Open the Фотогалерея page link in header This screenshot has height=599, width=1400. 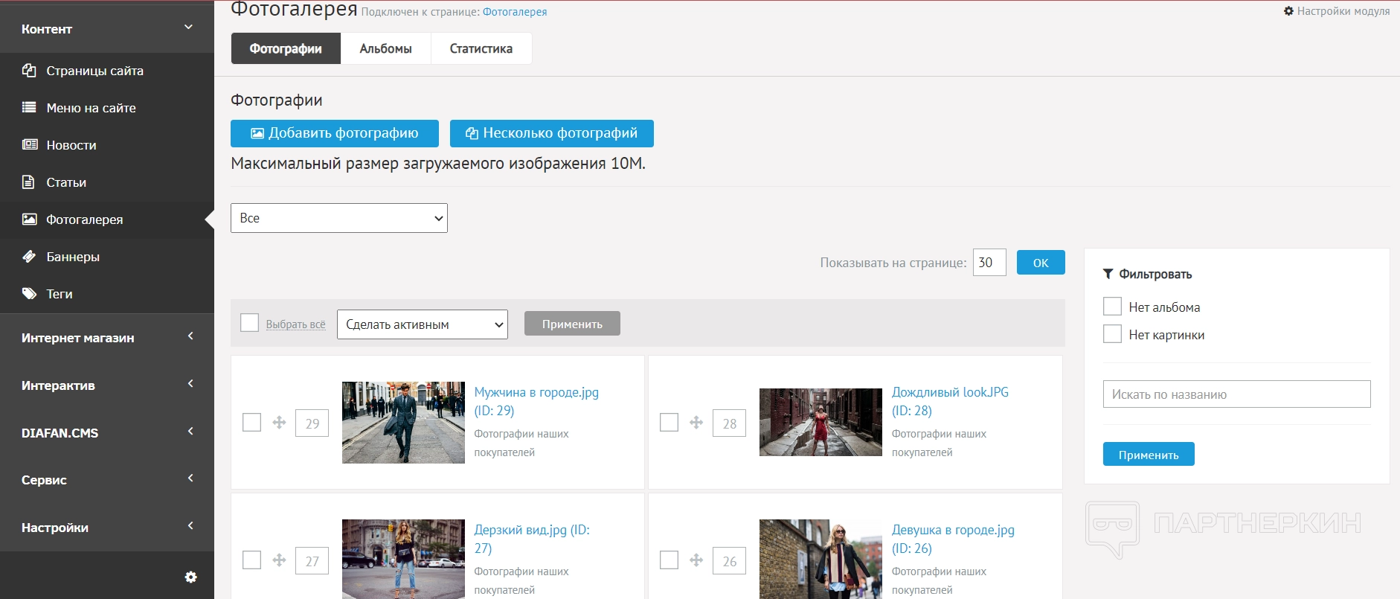515,12
